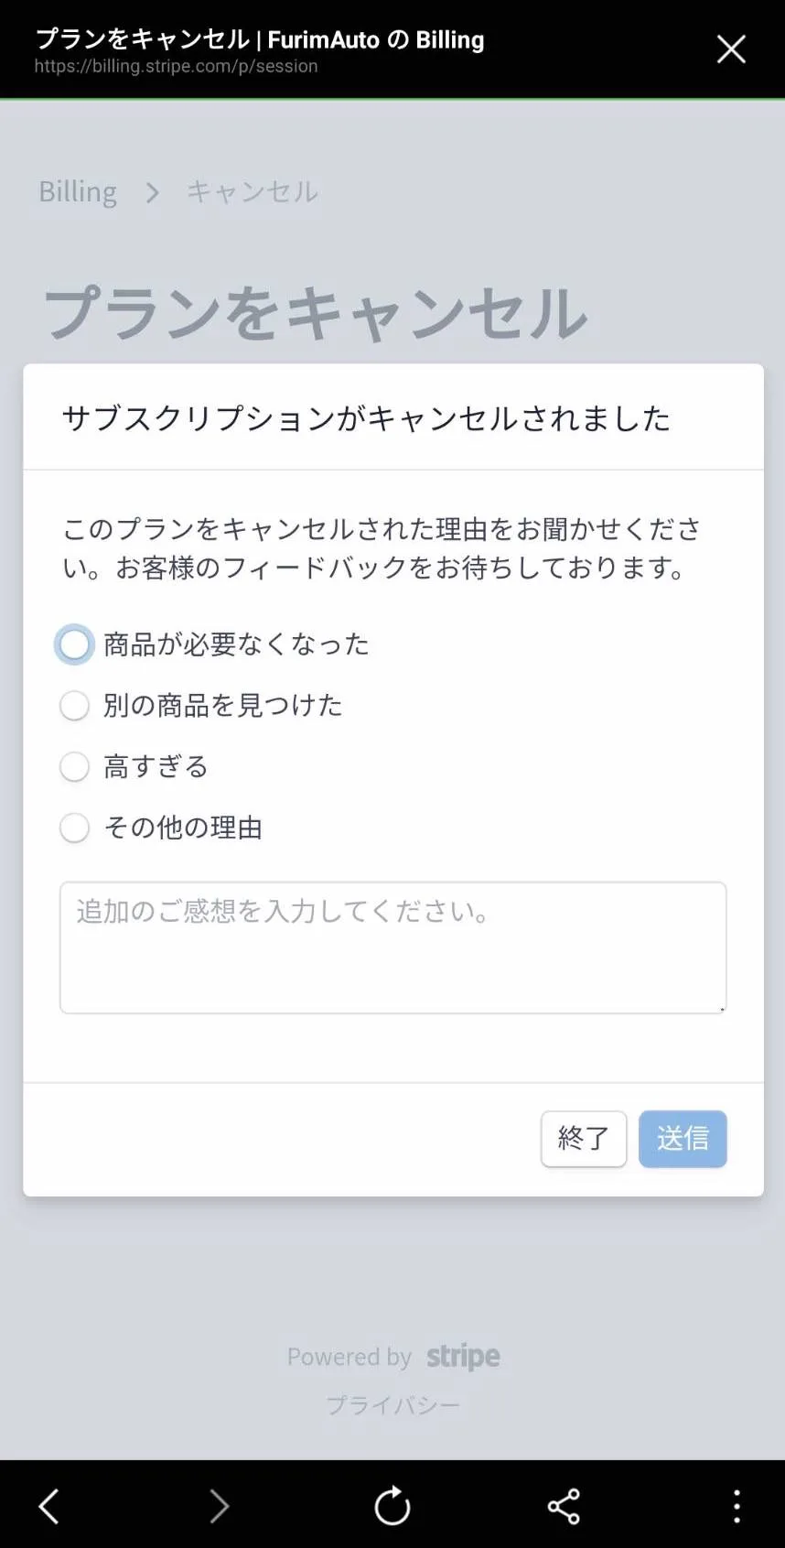This screenshot has width=785, height=1548.
Task: Click the 追加のご感想 feedback text area
Action: (393, 947)
